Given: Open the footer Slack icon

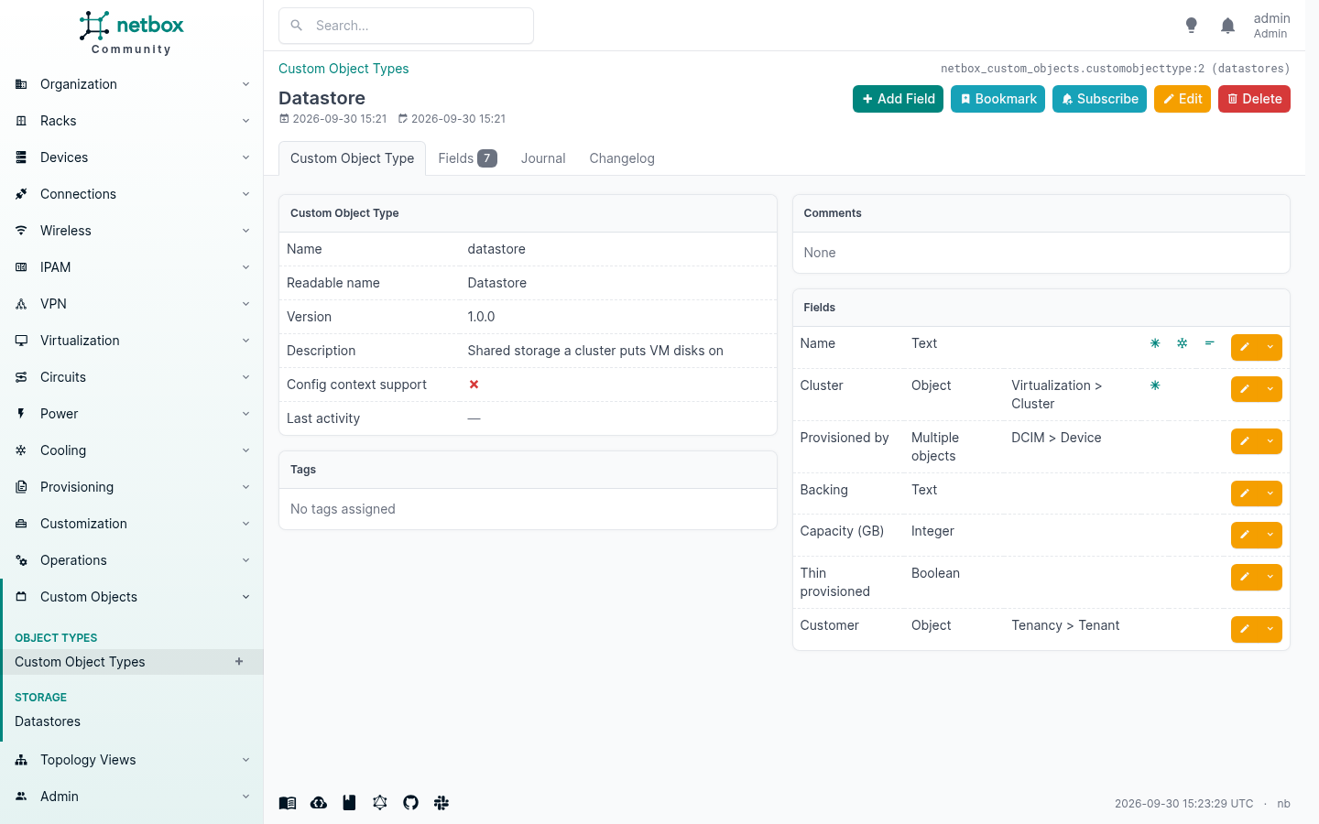Looking at the screenshot, I should pyautogui.click(x=441, y=803).
